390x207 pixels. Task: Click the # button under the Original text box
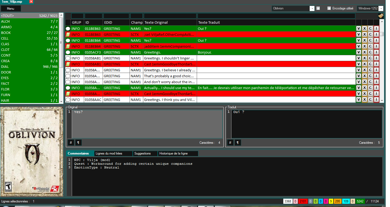coord(71,143)
